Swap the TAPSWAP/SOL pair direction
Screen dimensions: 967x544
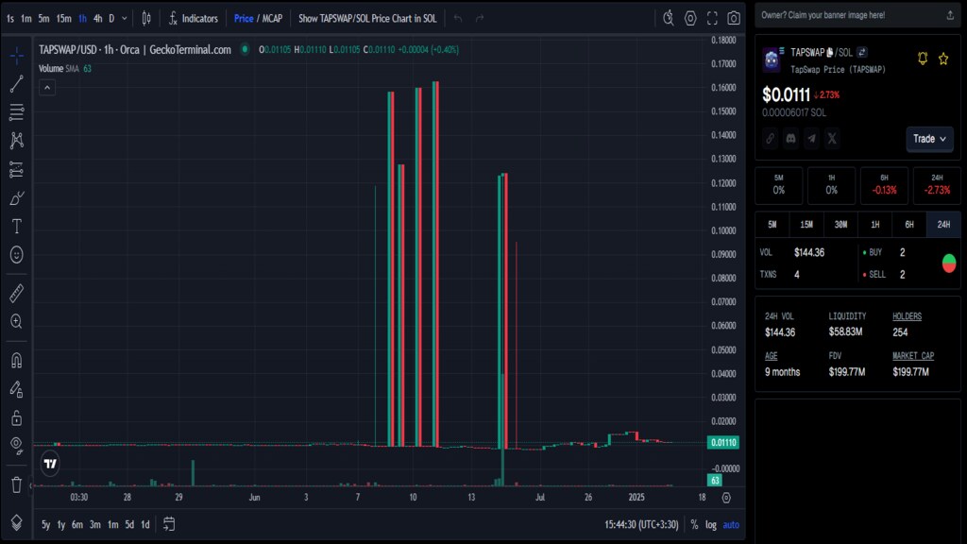(862, 53)
